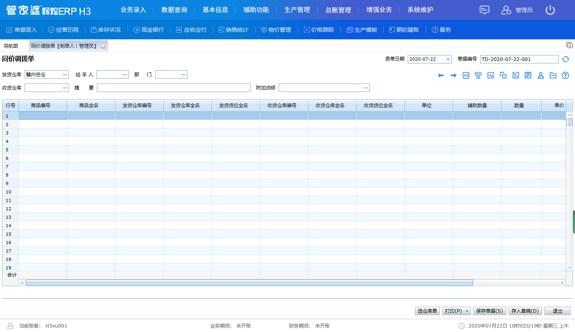Click the 收货仓库全名 column header
This screenshot has height=332, width=575.
click(332, 106)
